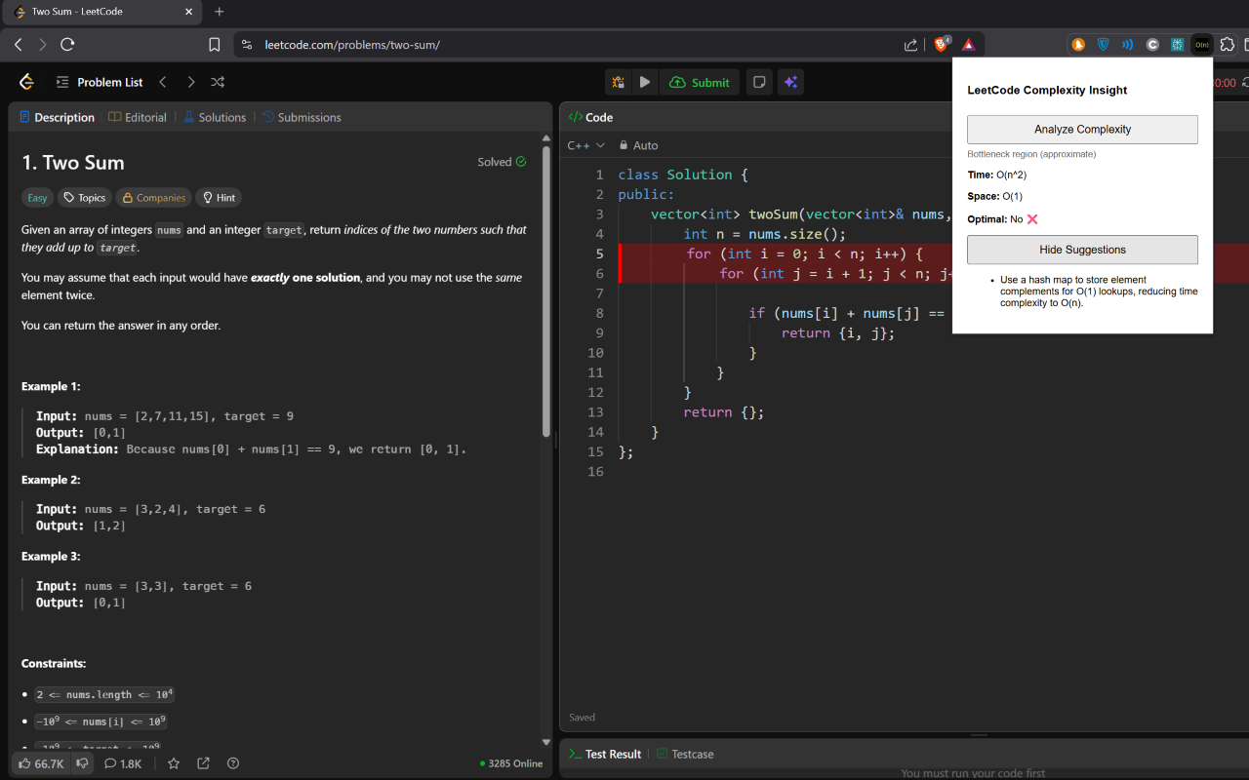Expand the Companies tag
The width and height of the screenshot is (1249, 780).
tap(153, 198)
